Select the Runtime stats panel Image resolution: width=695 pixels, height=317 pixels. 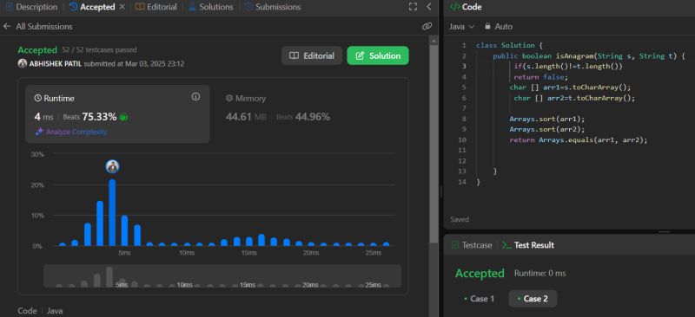click(117, 114)
